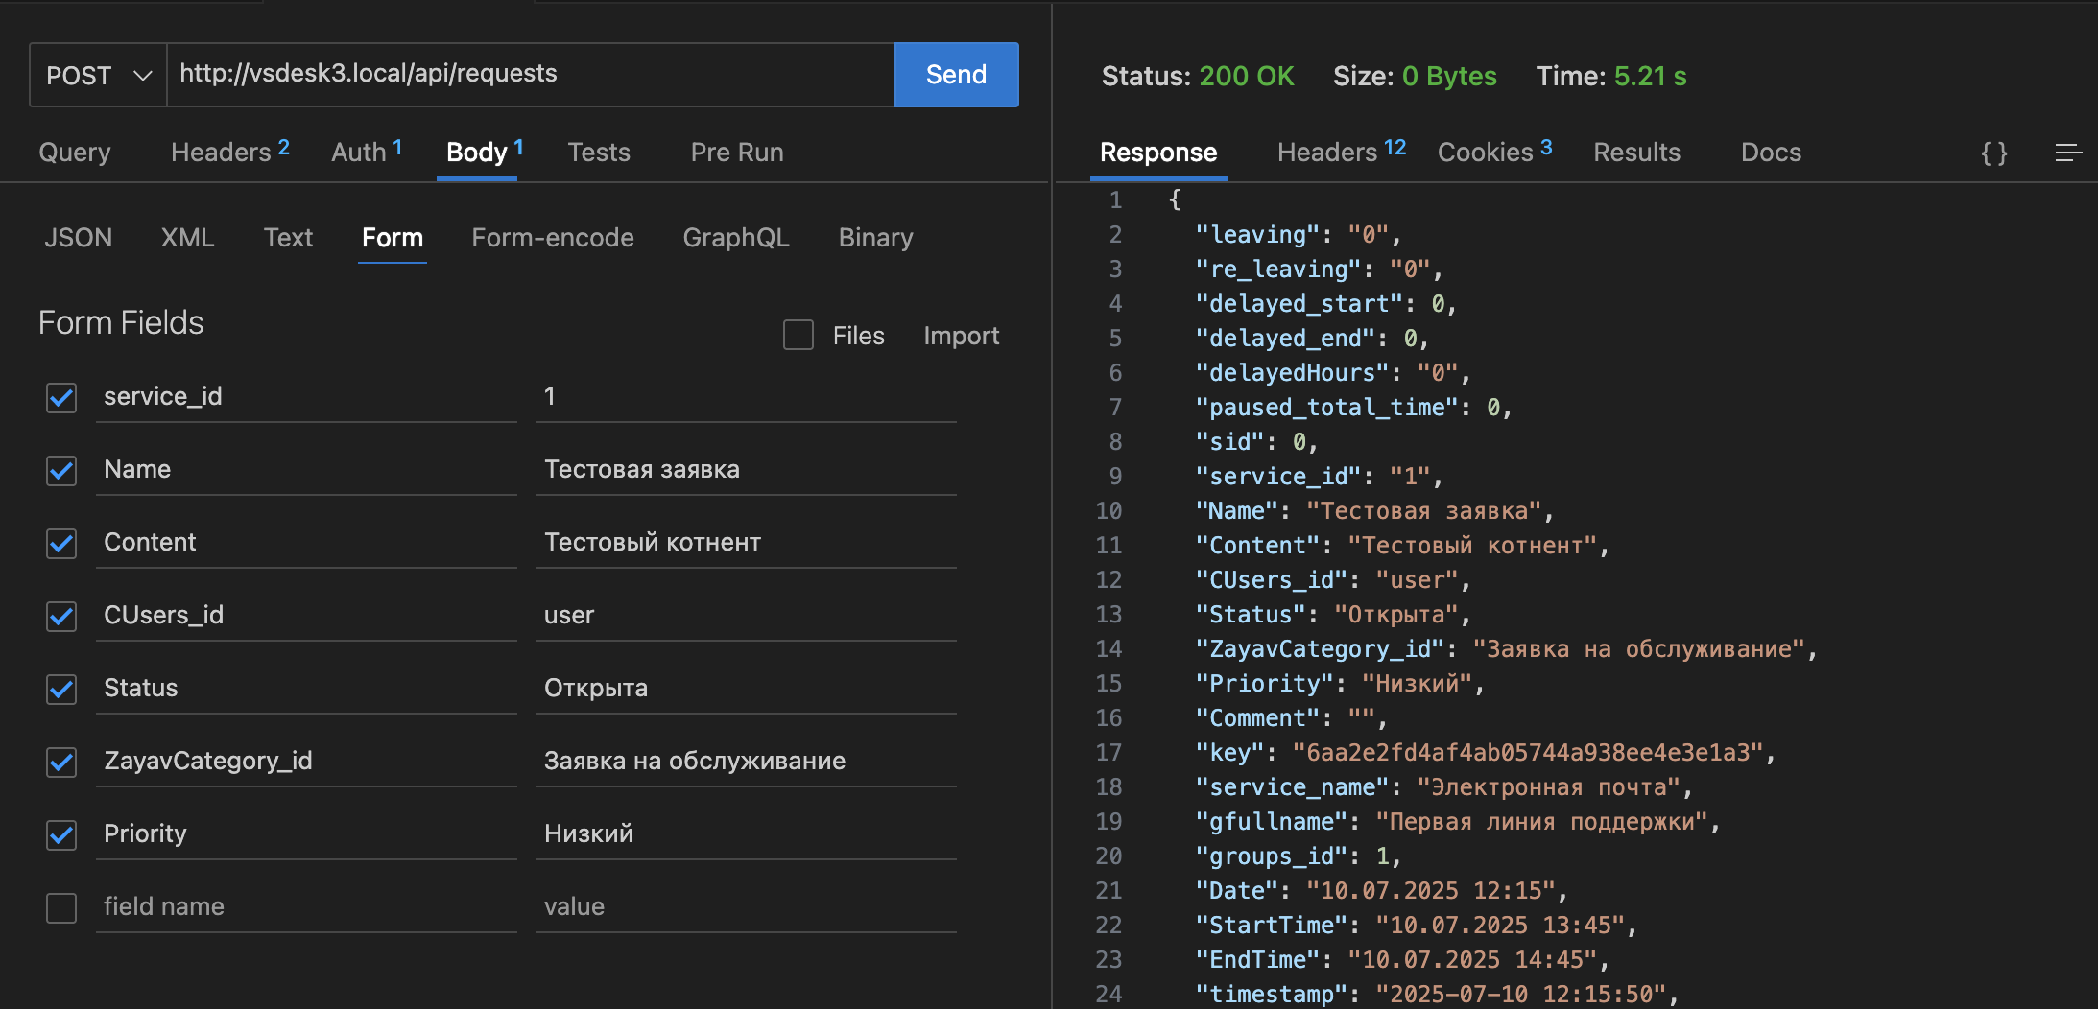Disable the Priority form field checkbox

point(61,834)
